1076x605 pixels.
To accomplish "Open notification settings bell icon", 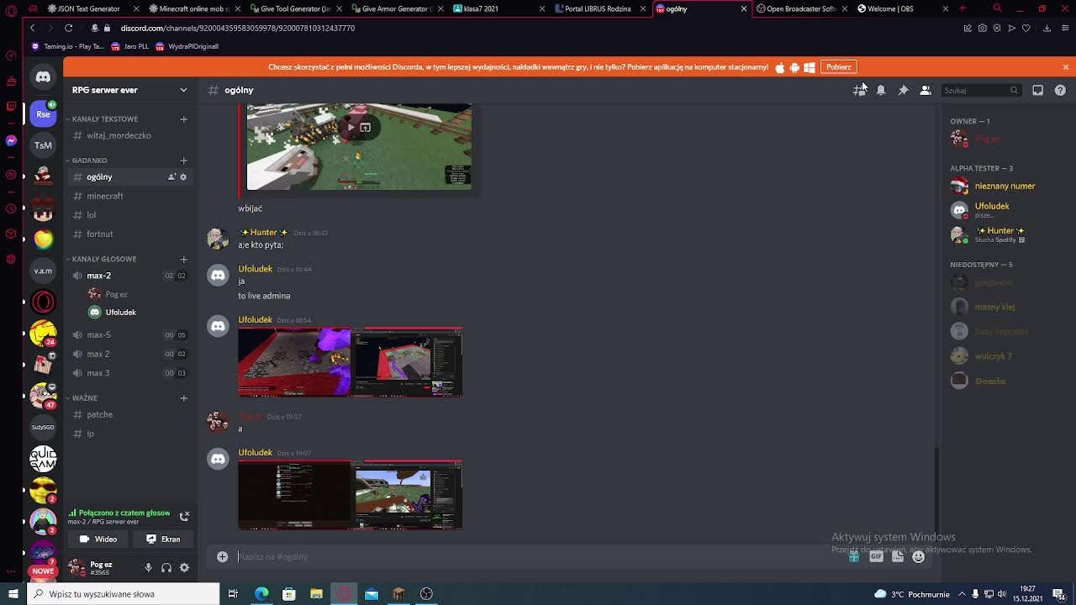I will tap(881, 90).
